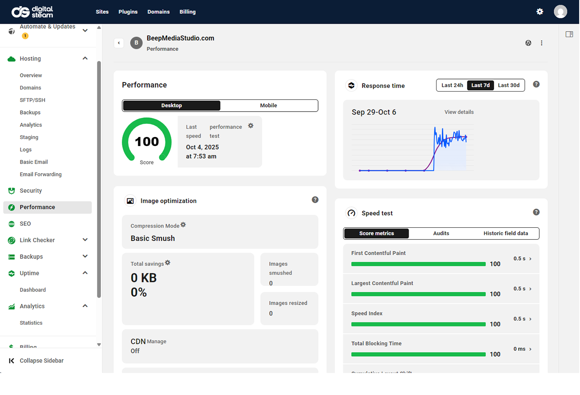Click the Largest Contentful Paint progress bar

click(x=418, y=294)
